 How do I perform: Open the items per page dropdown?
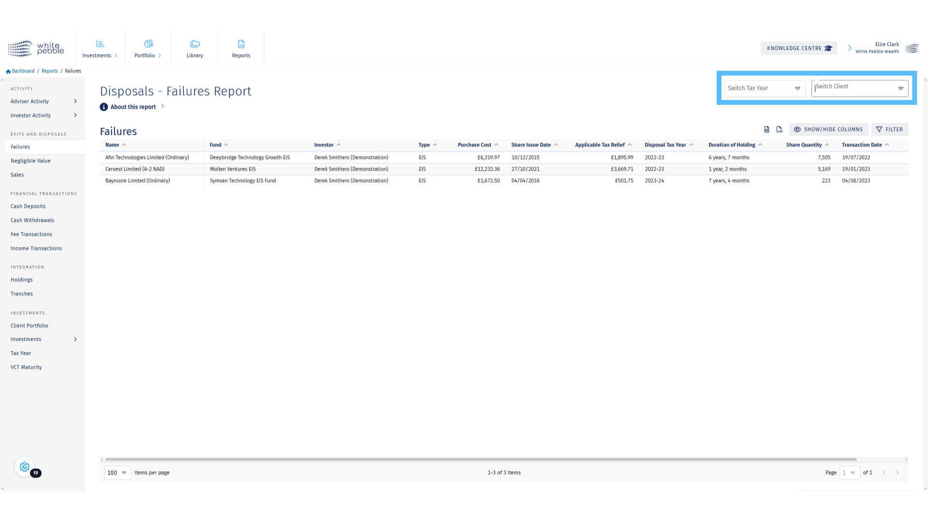pos(117,473)
